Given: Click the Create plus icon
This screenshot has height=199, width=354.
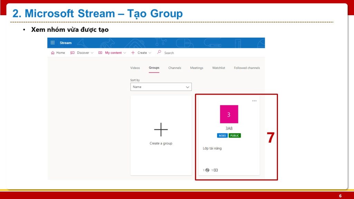Looking at the screenshot, I should coord(133,53).
